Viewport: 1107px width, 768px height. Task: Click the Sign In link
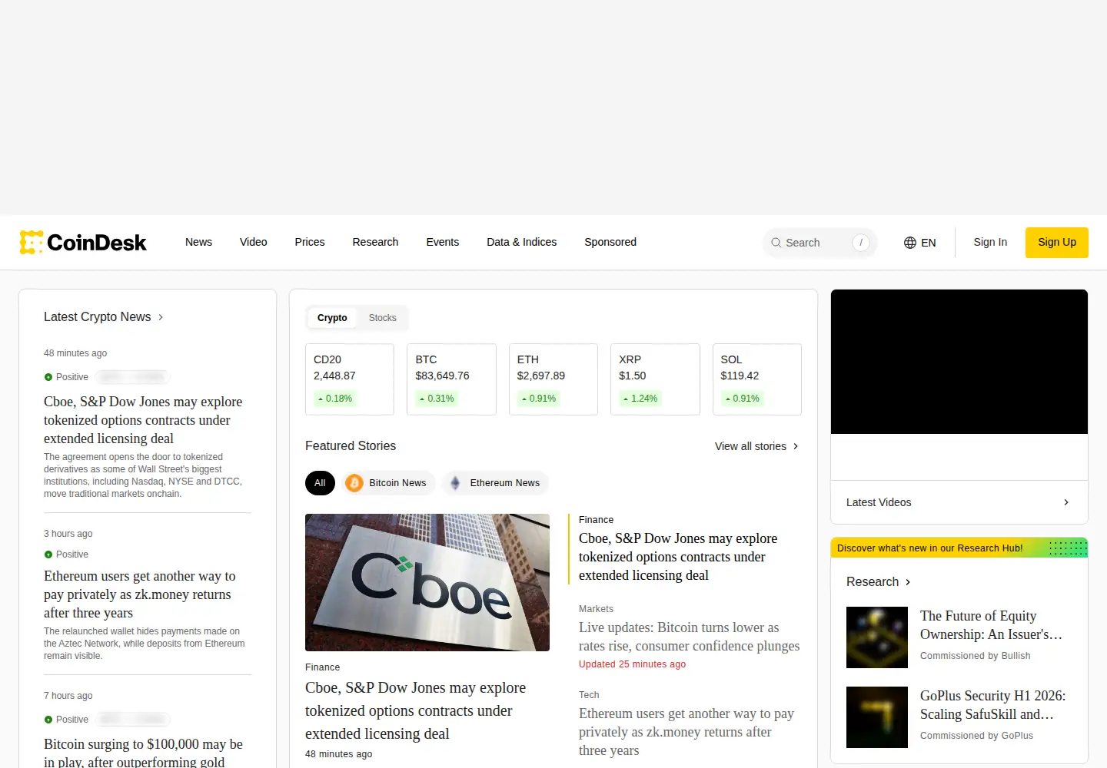pyautogui.click(x=990, y=242)
